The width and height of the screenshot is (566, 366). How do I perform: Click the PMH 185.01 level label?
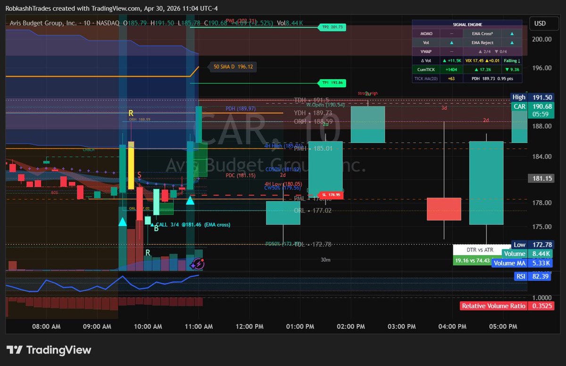(x=313, y=148)
